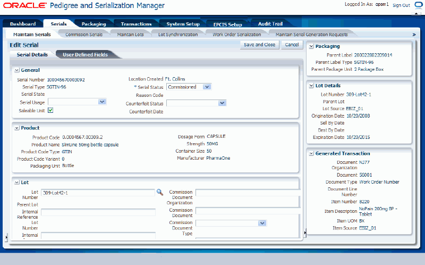The image size is (425, 265).
Task: Collapse the Packaging panel
Action: [x=311, y=46]
